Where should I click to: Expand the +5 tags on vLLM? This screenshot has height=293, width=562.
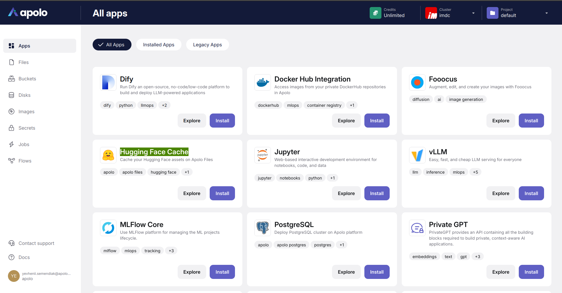coord(475,172)
